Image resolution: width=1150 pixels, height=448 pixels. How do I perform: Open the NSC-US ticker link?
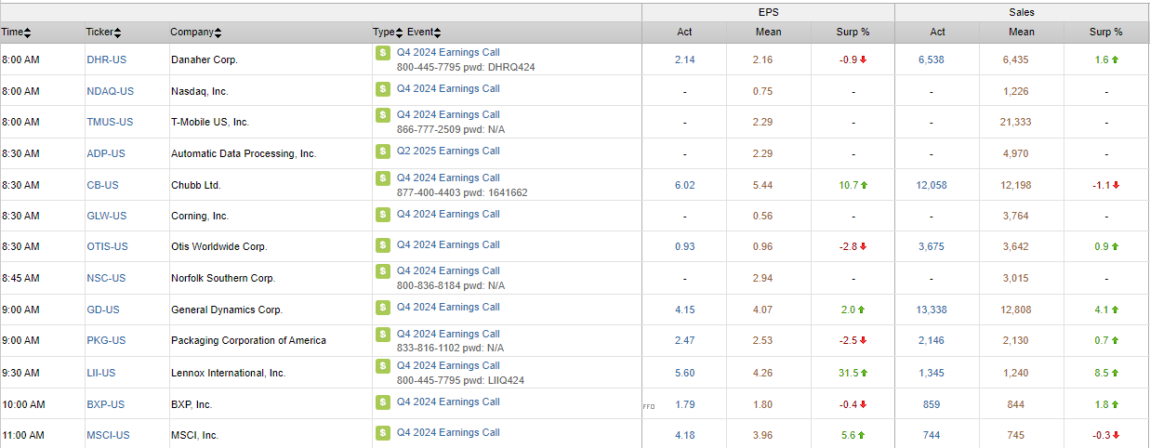[106, 278]
